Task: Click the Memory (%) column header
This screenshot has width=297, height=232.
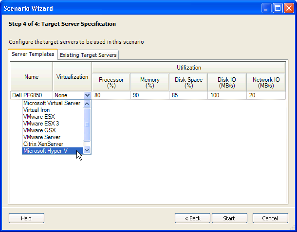Action: [x=150, y=83]
